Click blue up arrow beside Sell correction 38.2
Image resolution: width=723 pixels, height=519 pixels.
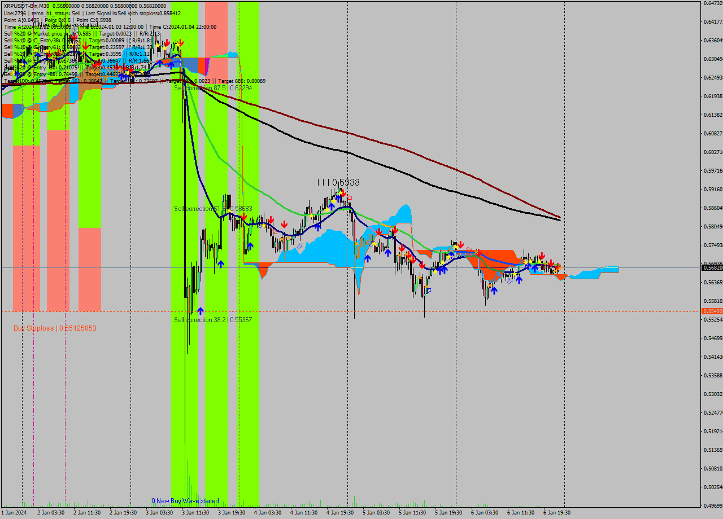[x=201, y=311]
